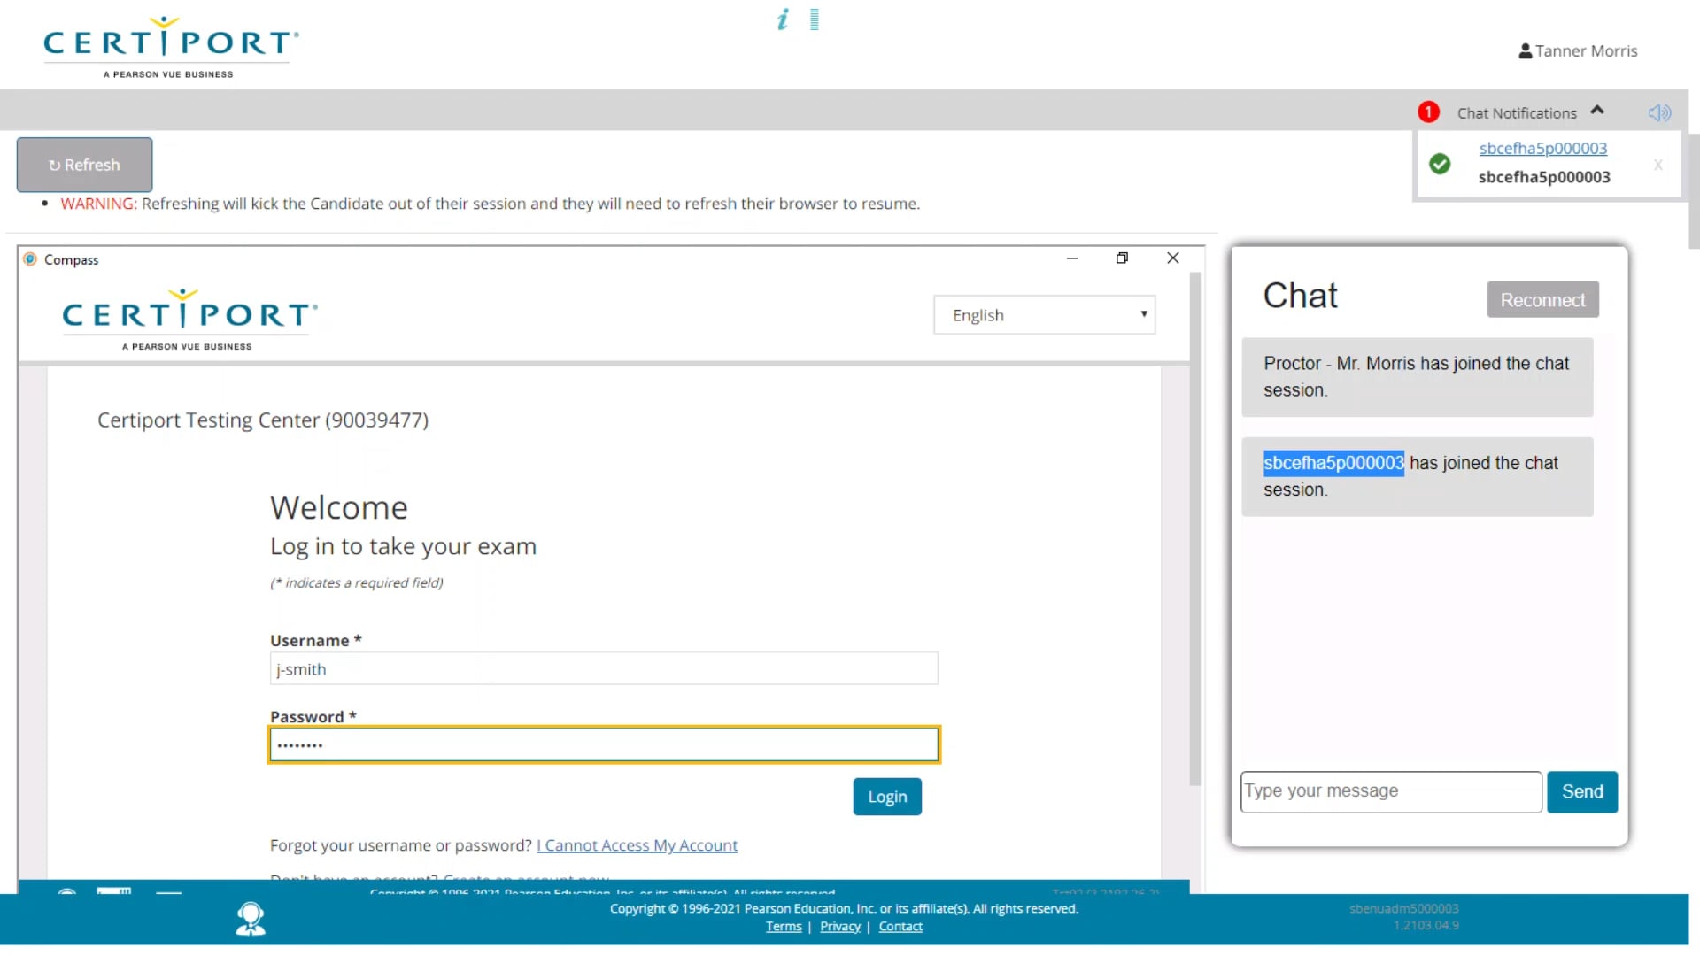Open the Terms page from the footer

[x=783, y=926]
